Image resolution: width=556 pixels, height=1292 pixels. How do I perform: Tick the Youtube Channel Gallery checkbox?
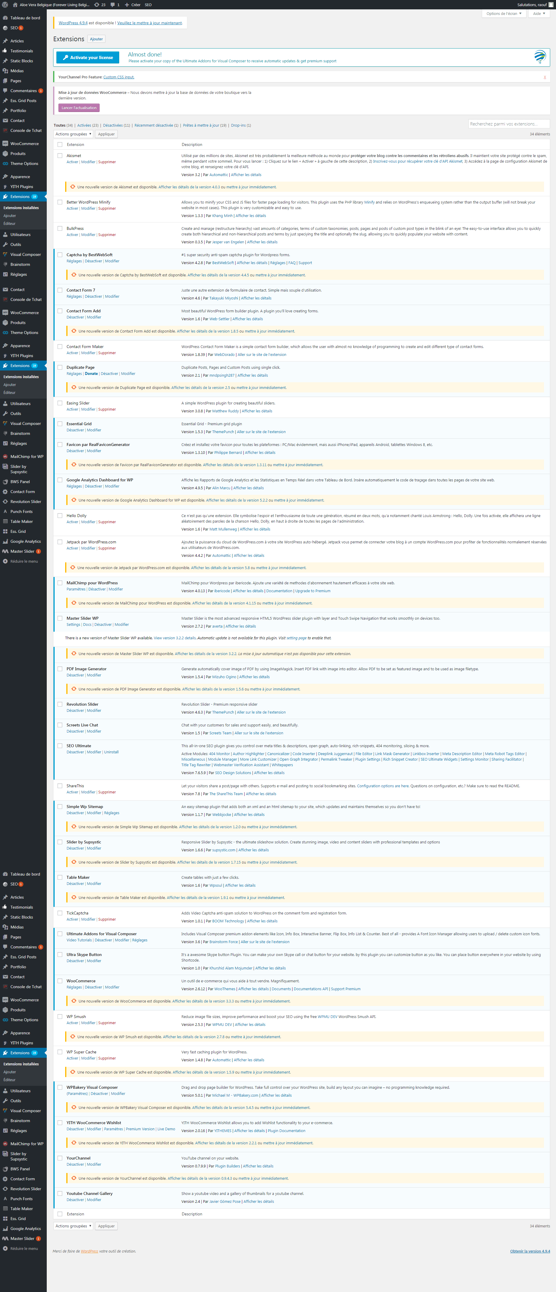[x=60, y=1194]
